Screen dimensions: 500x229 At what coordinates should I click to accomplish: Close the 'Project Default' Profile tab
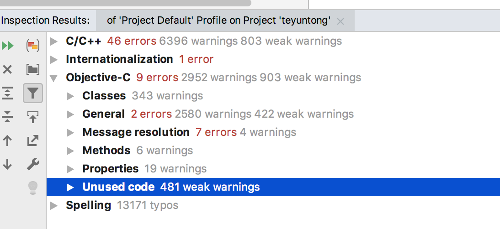pyautogui.click(x=340, y=21)
